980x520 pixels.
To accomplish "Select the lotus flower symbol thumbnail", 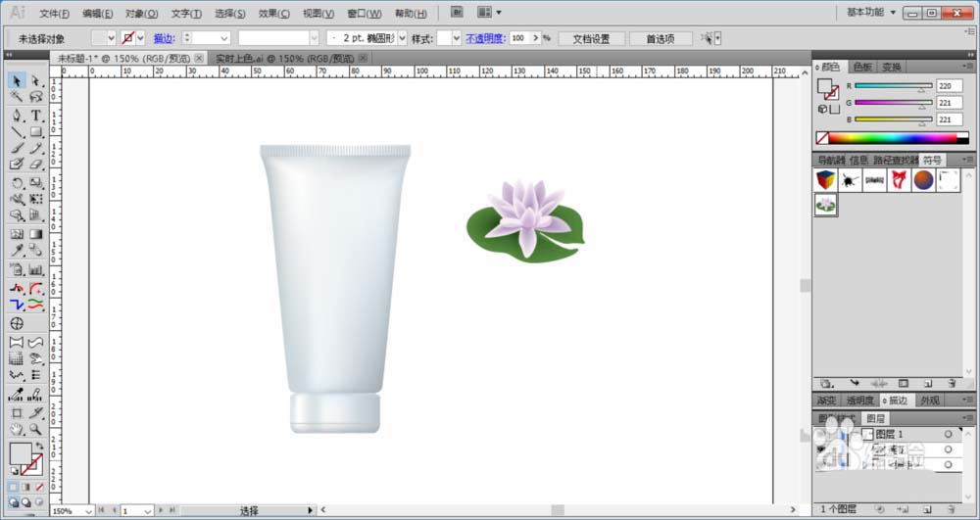I will click(825, 205).
